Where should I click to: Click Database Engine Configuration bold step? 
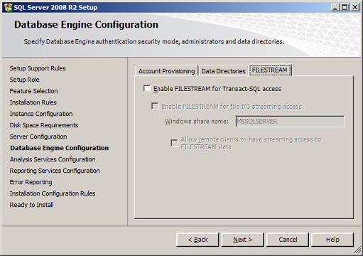tap(59, 148)
